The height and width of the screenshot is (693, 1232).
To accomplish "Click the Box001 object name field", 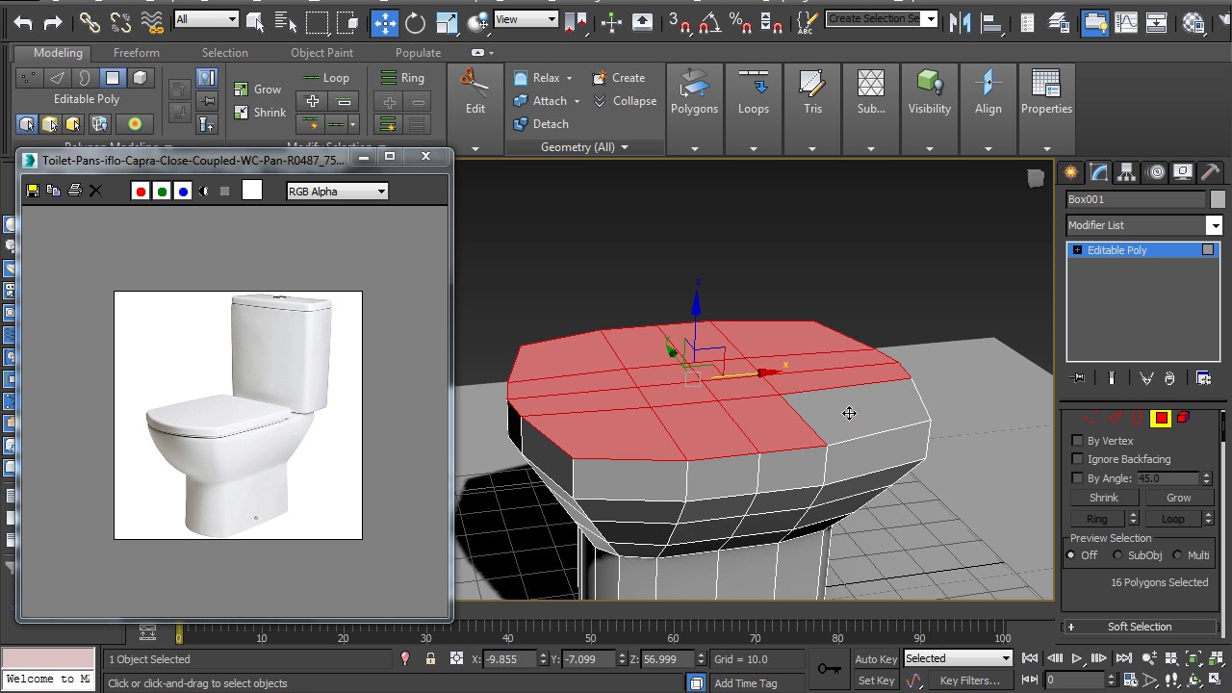I will (1136, 199).
